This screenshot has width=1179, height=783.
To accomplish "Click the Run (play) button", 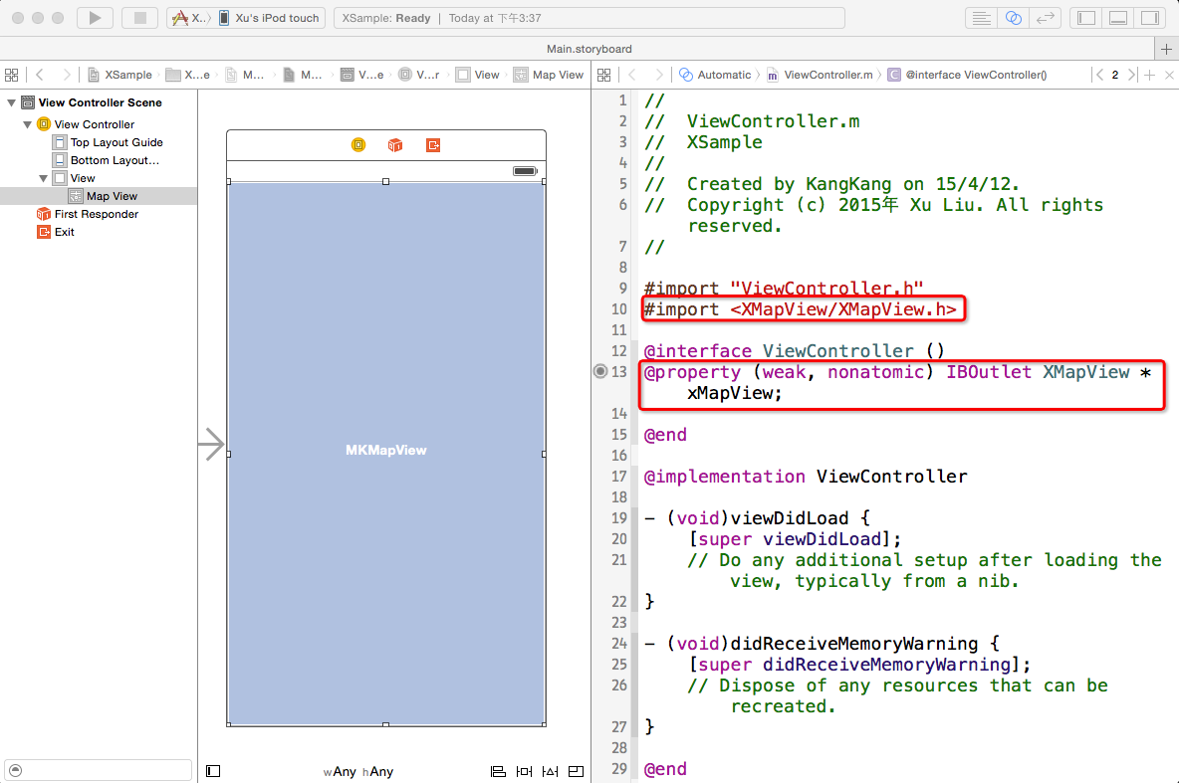I will pos(95,18).
